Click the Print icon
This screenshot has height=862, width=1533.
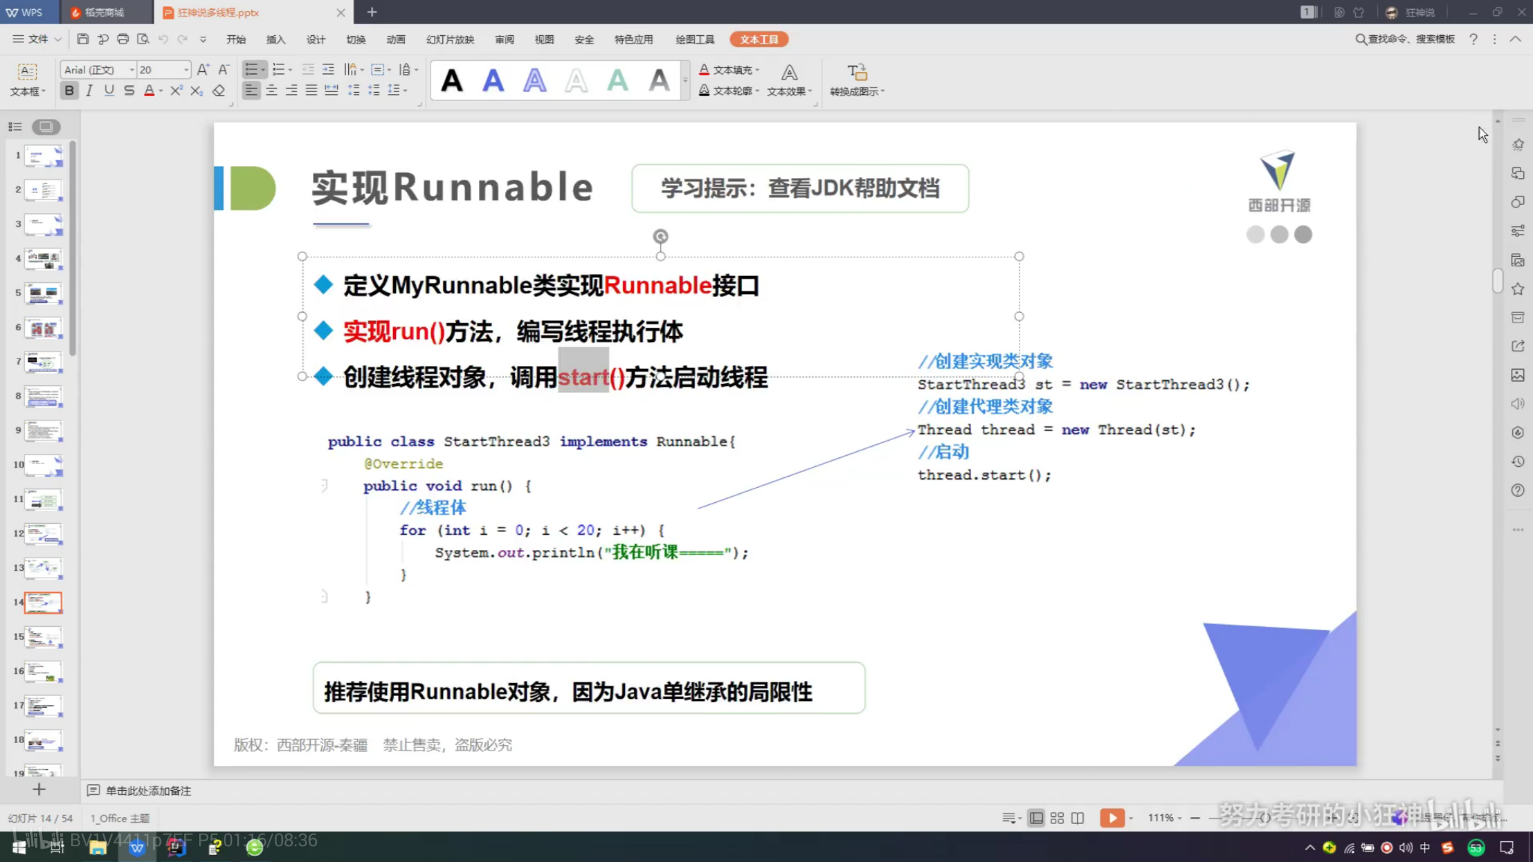pyautogui.click(x=123, y=39)
